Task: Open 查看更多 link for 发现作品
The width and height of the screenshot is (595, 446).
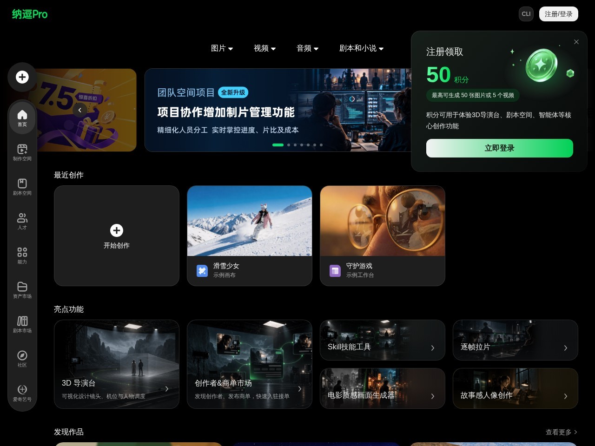Action: tap(562, 432)
